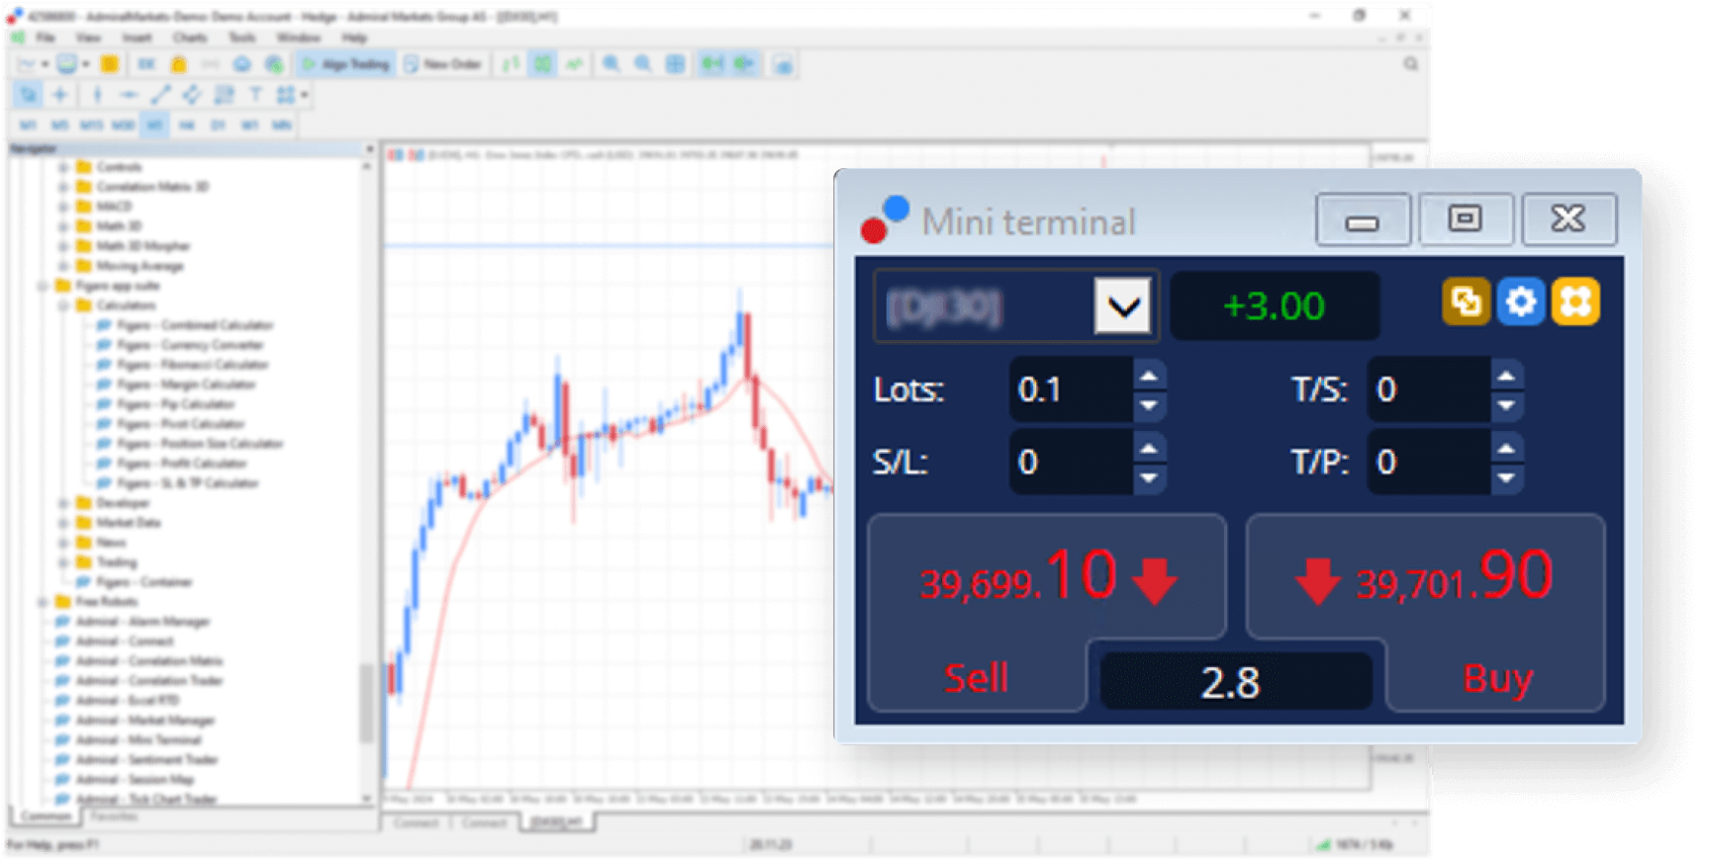The width and height of the screenshot is (1711, 860).
Task: Select Admiral - Sentiment Trader in Navigator
Action: pyautogui.click(x=146, y=760)
